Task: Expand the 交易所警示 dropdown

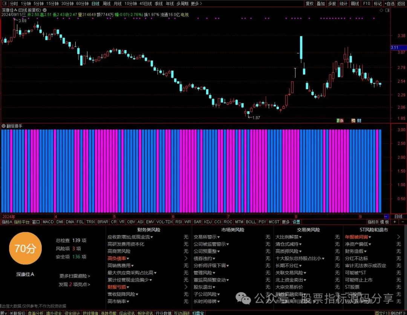Action: (x=219, y=237)
